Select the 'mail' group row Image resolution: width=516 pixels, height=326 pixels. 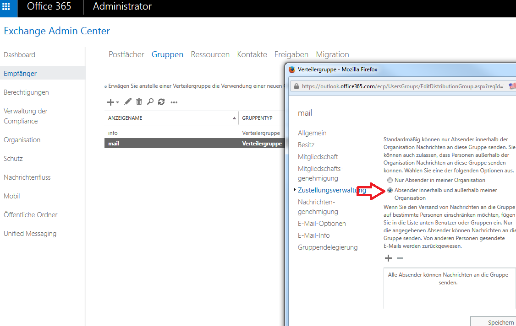194,143
